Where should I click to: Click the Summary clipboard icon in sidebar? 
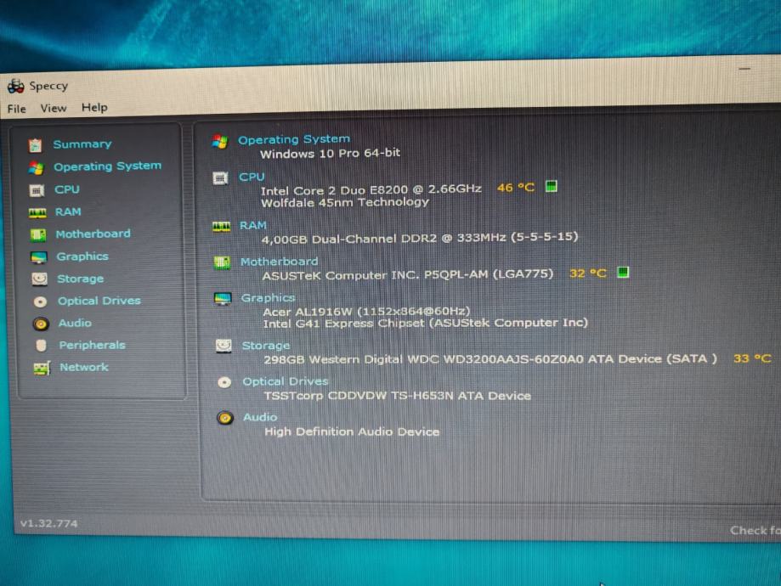point(35,145)
